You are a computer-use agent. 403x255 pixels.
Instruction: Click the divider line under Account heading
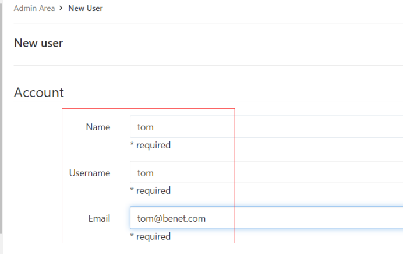click(x=204, y=102)
